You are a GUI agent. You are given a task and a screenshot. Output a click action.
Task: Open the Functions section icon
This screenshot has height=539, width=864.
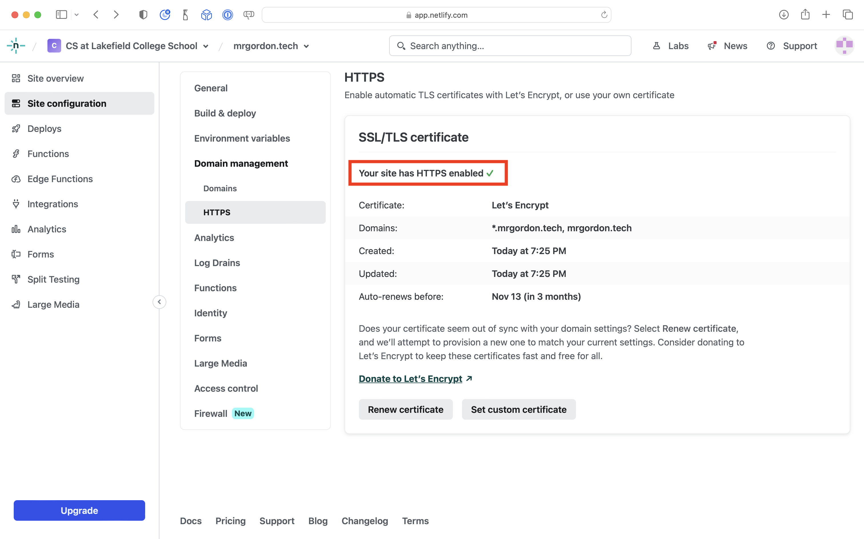17,153
